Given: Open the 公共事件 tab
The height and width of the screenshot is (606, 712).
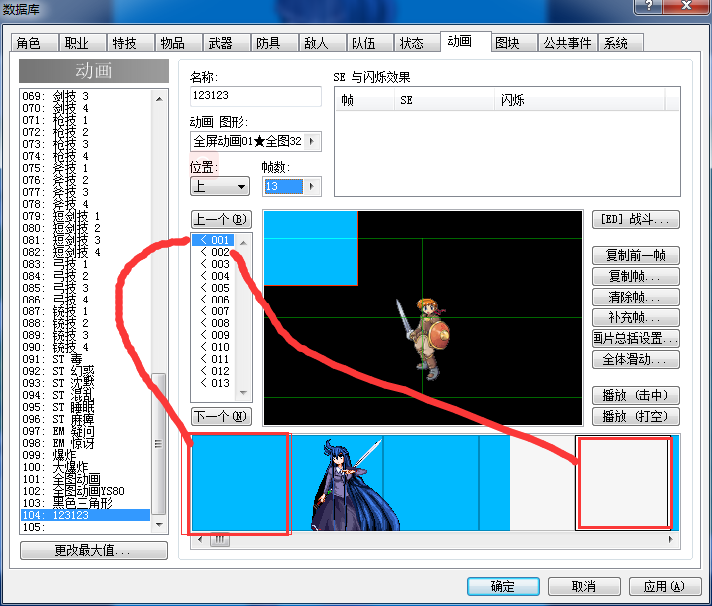Looking at the screenshot, I should coord(567,43).
